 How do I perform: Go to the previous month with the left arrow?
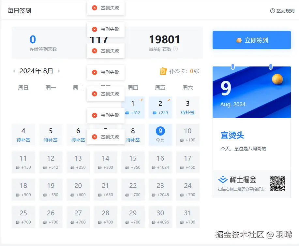[x=14, y=71]
